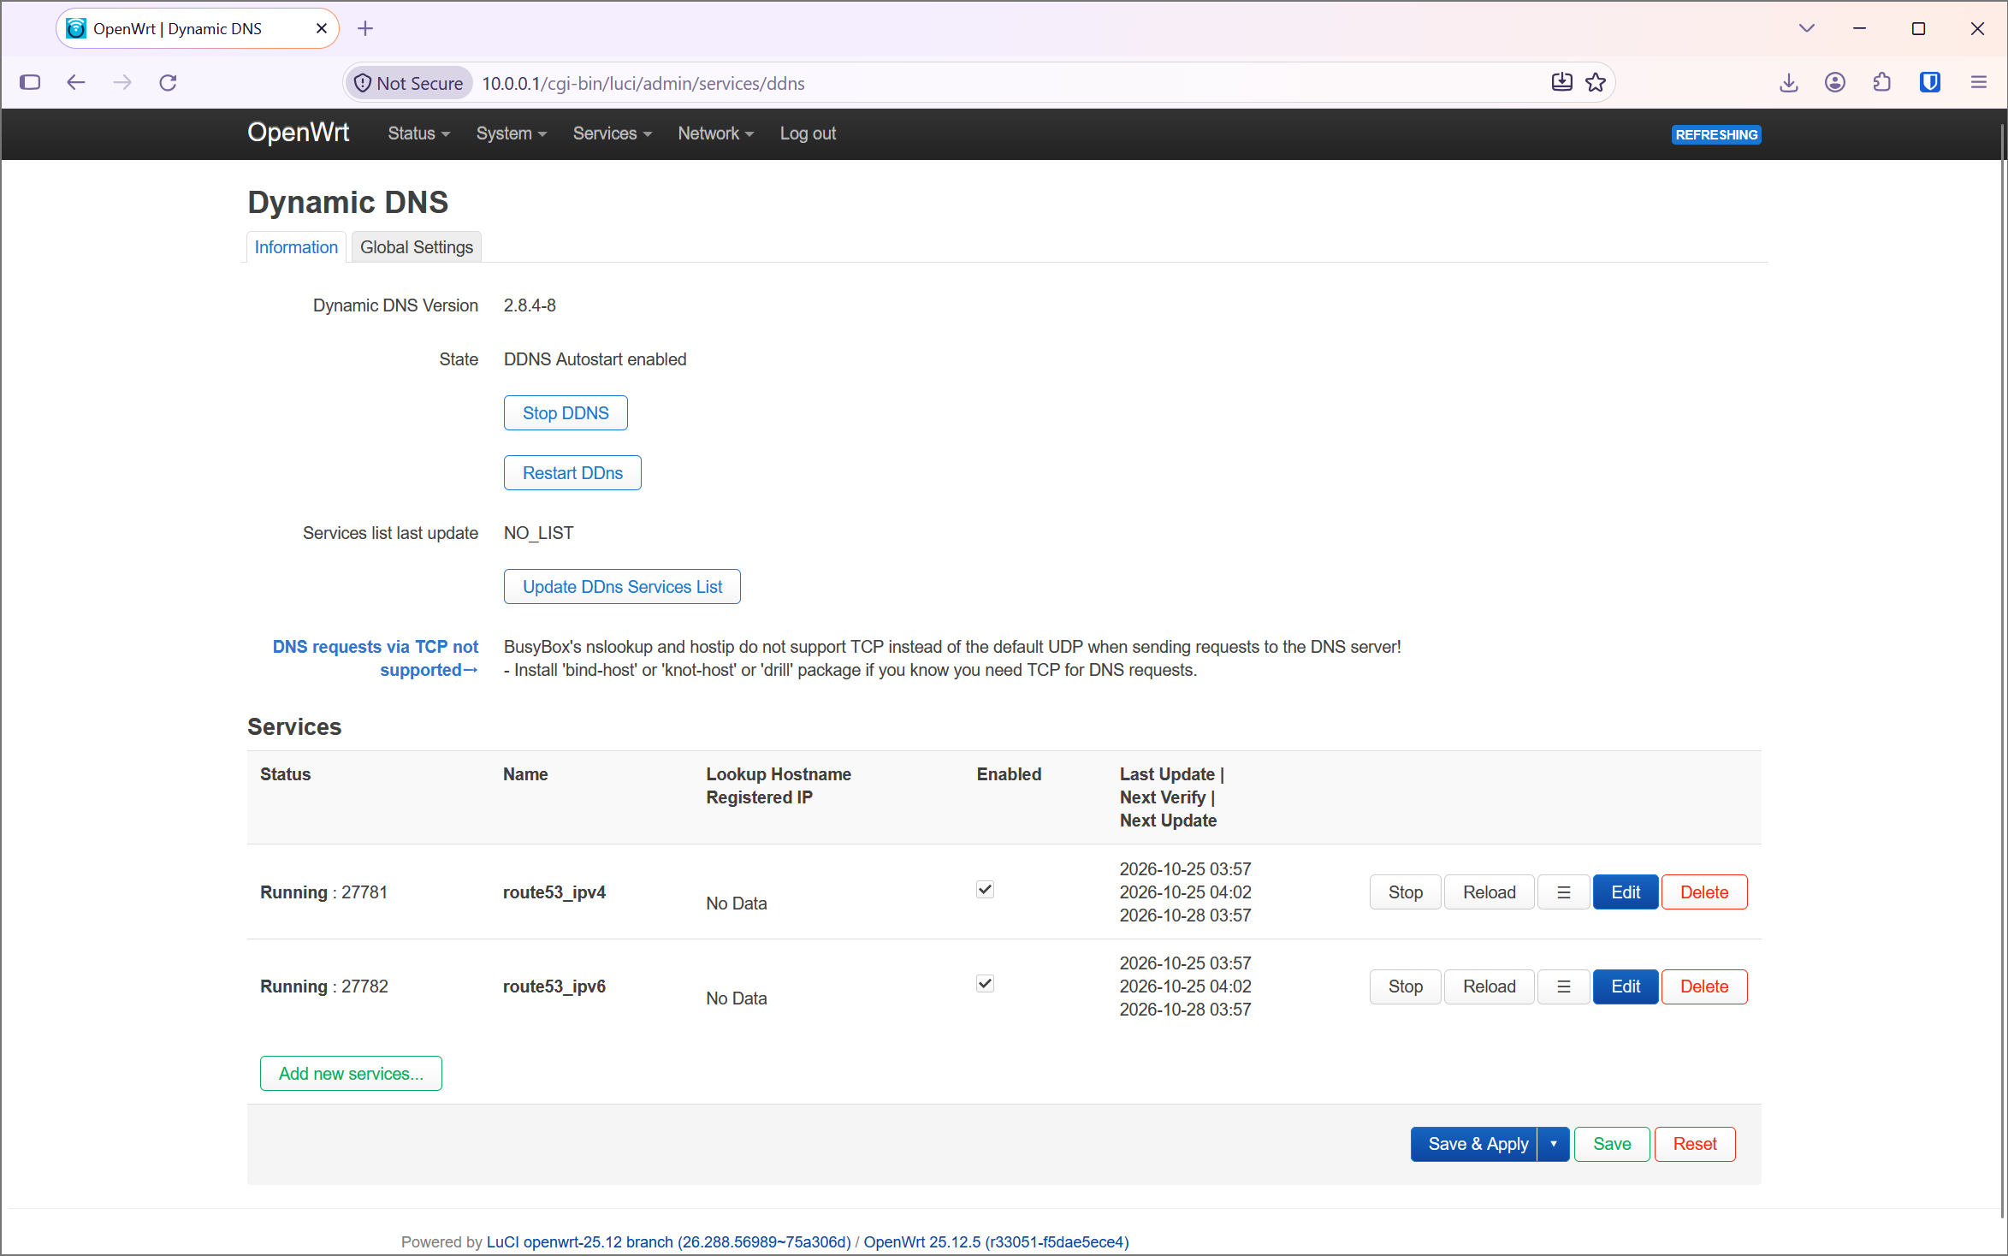2008x1256 pixels.
Task: Click the Not Secure shield icon
Action: (363, 83)
